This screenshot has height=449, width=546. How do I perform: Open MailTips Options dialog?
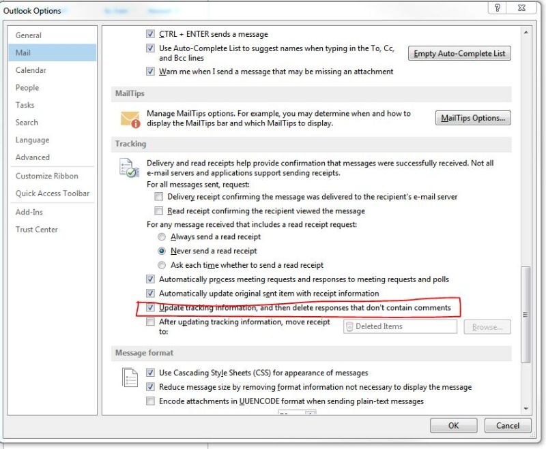click(472, 117)
